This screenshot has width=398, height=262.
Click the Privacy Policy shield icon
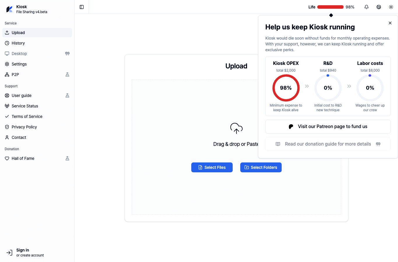(7, 127)
